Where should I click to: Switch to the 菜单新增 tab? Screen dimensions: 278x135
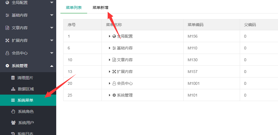(x=100, y=8)
